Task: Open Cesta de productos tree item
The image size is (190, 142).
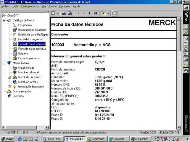Action: pos(29,58)
